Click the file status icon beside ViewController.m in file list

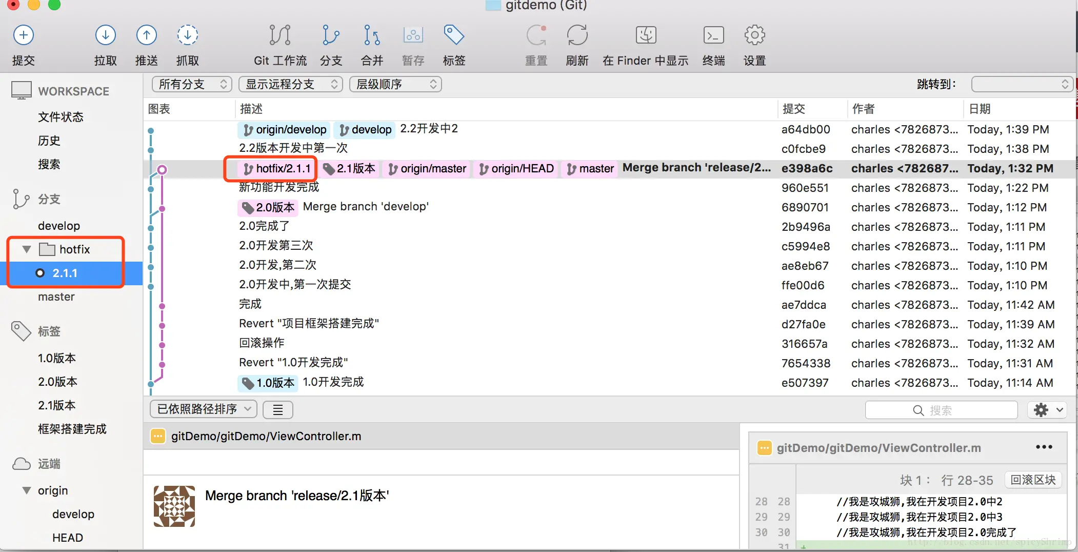pyautogui.click(x=157, y=436)
